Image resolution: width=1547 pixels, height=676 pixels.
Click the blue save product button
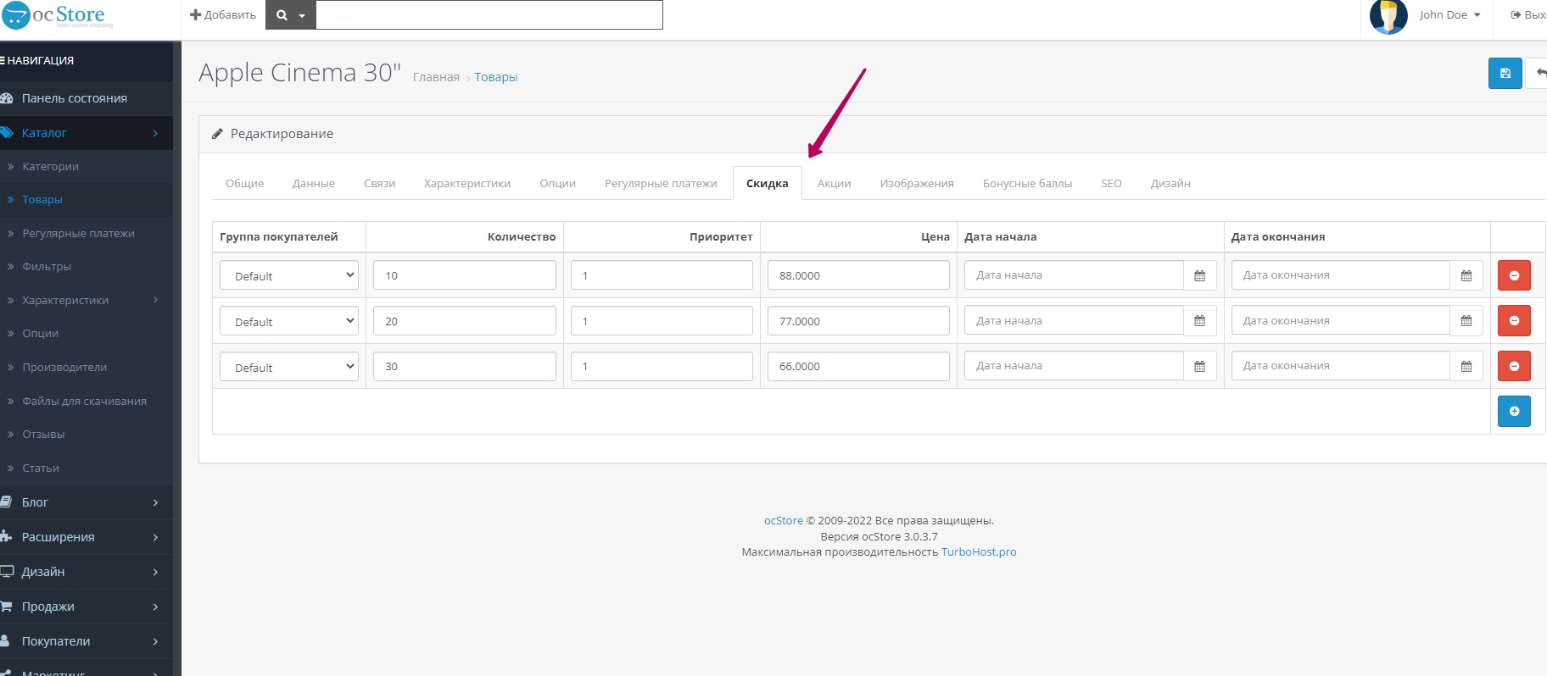1505,74
